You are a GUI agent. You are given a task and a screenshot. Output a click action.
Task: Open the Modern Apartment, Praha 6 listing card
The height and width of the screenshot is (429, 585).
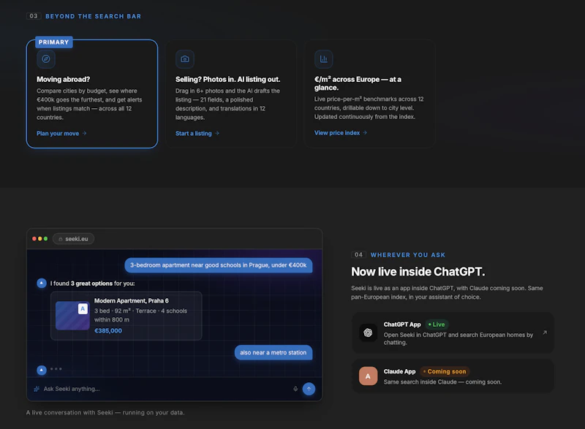[126, 316]
